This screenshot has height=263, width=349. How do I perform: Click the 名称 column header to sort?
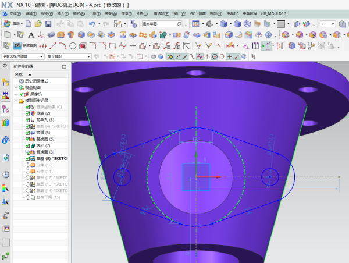click(19, 74)
